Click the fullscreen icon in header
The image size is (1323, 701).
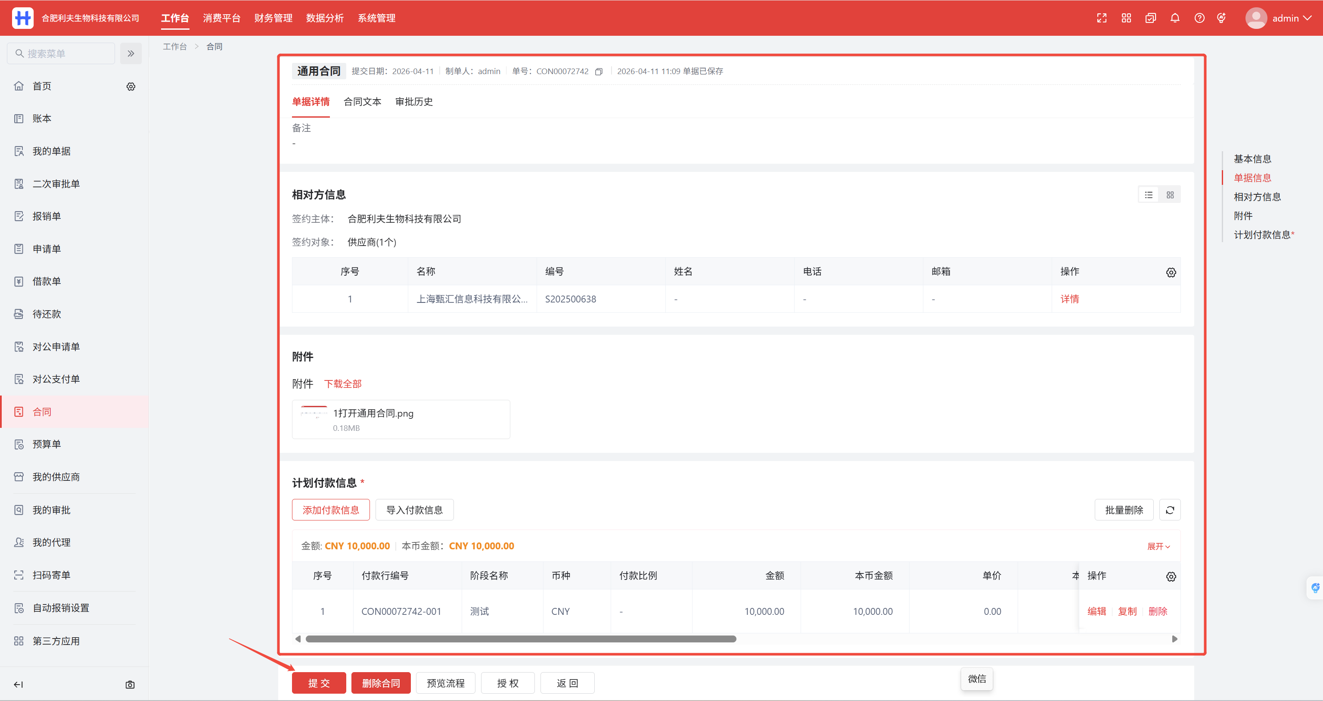point(1101,18)
